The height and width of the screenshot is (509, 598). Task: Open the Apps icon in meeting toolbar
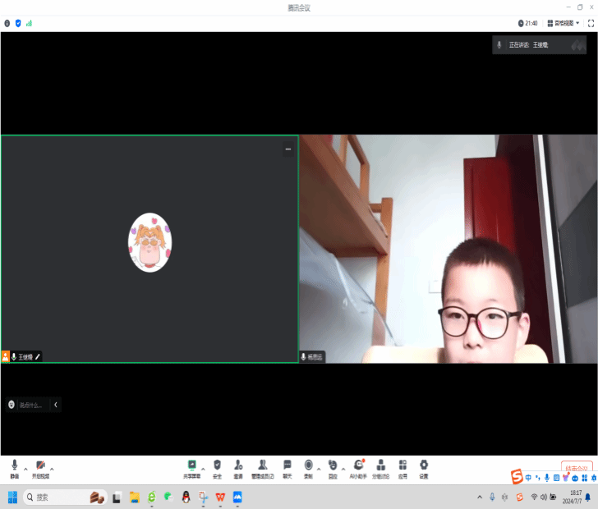[x=402, y=467]
